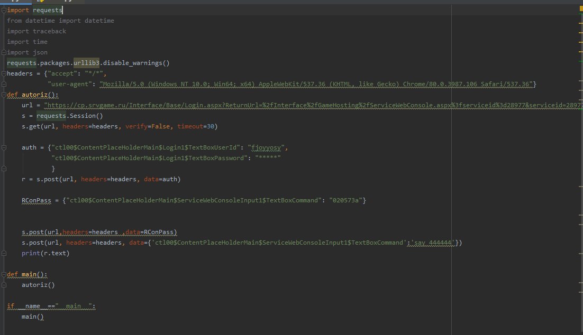Screen dimensions: 583x335
Task: Click the 'print(r.text)' statement
Action: click(x=45, y=253)
